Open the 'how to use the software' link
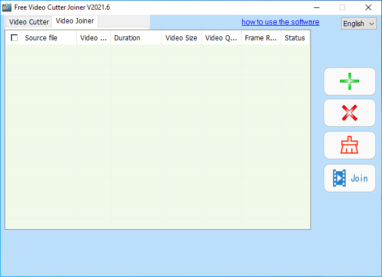This screenshot has height=277, width=382. tap(280, 22)
